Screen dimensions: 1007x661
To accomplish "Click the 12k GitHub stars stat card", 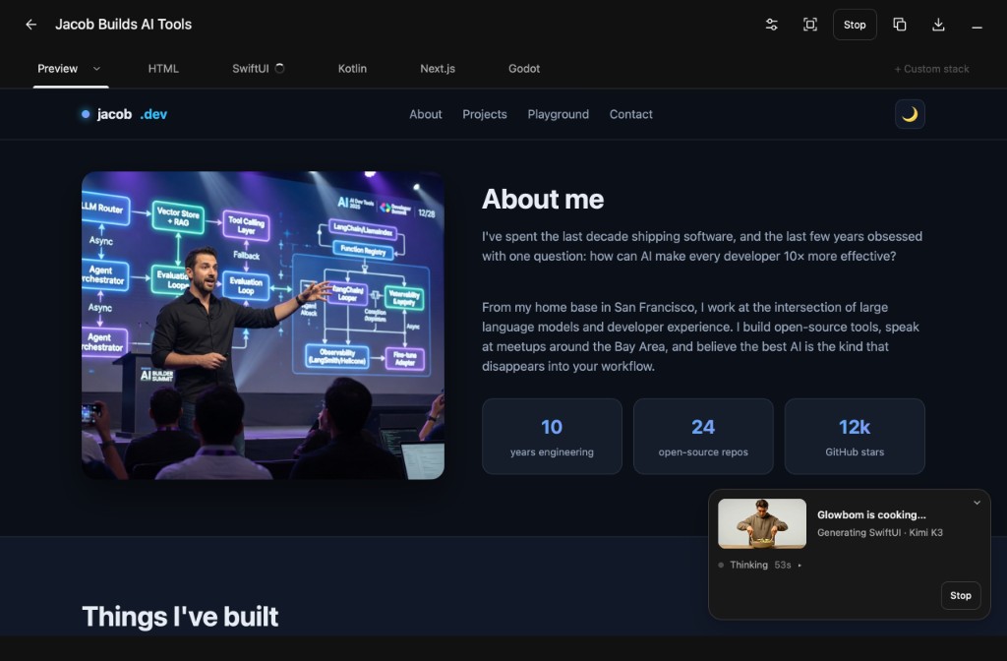I will pos(855,436).
